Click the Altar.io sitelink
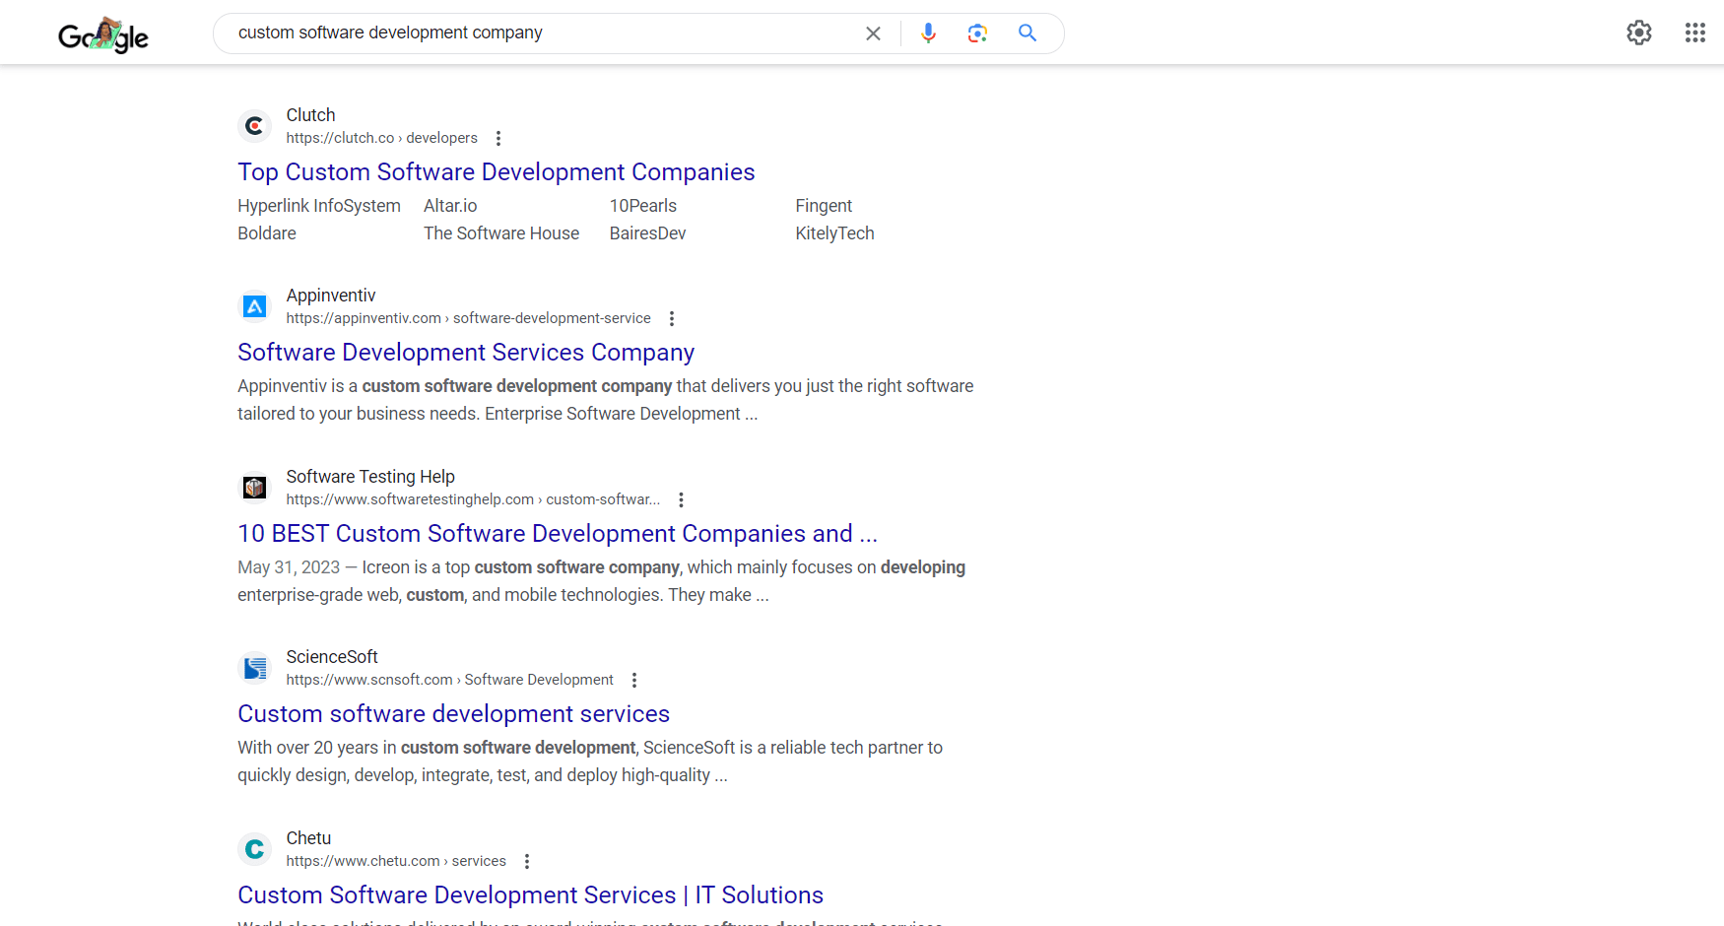 tap(450, 206)
